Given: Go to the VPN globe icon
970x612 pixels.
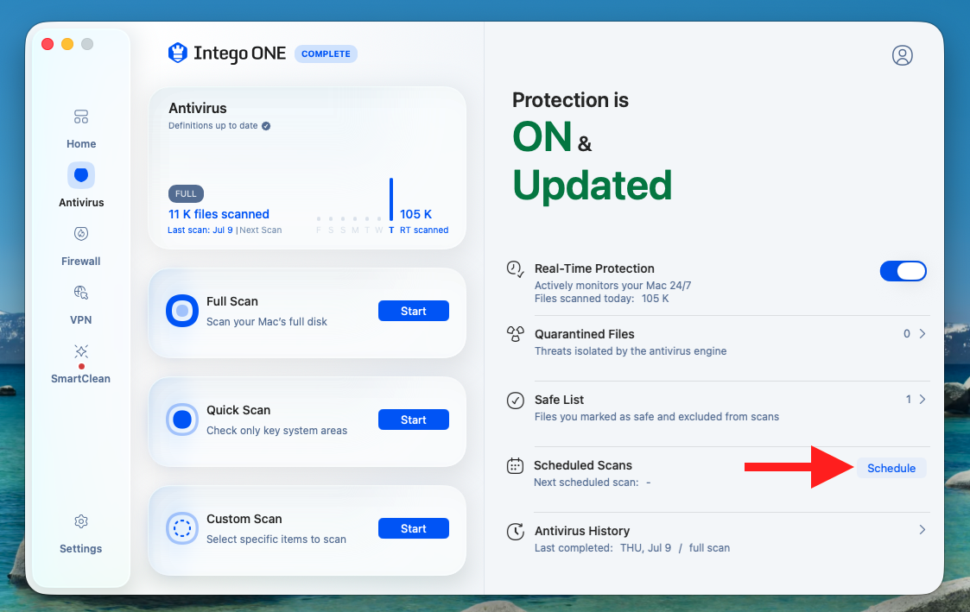Looking at the screenshot, I should [81, 293].
